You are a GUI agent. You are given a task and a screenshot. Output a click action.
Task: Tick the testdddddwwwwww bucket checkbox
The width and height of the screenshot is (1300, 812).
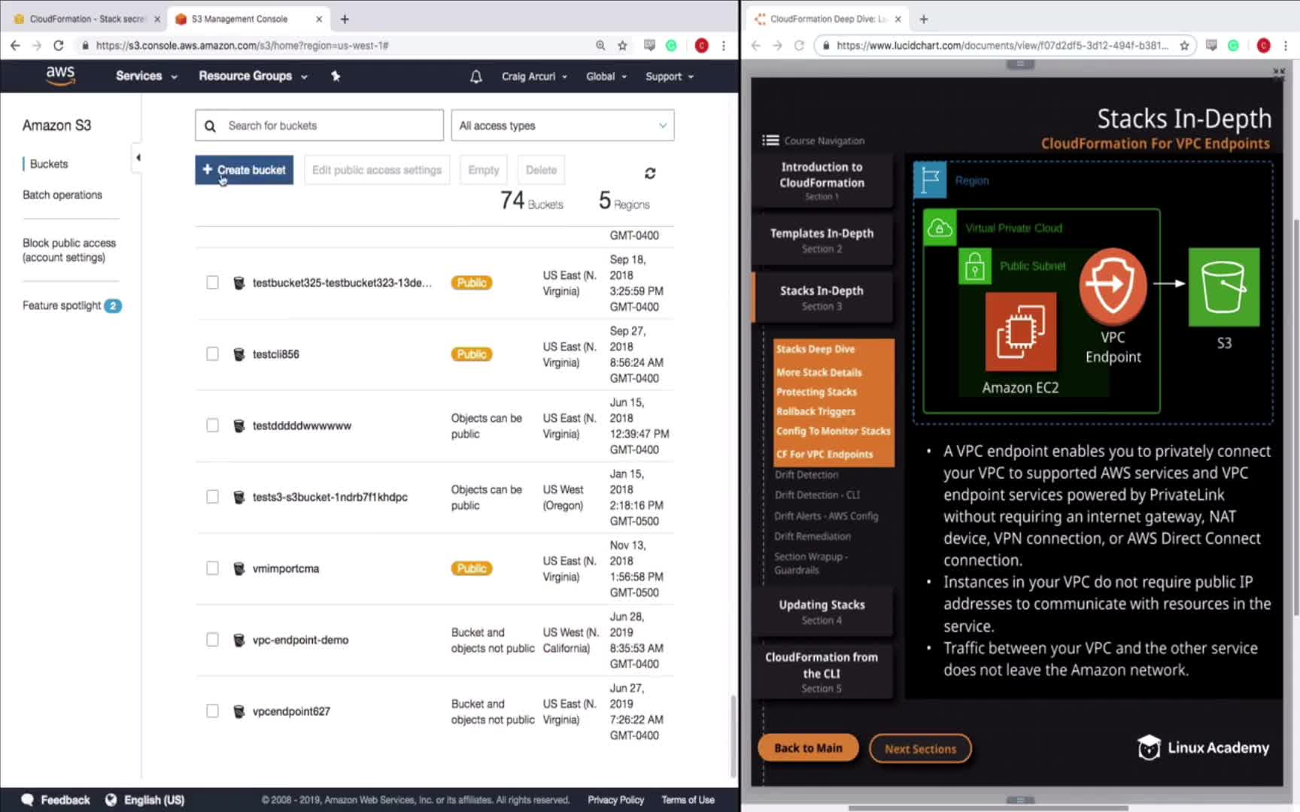click(212, 426)
